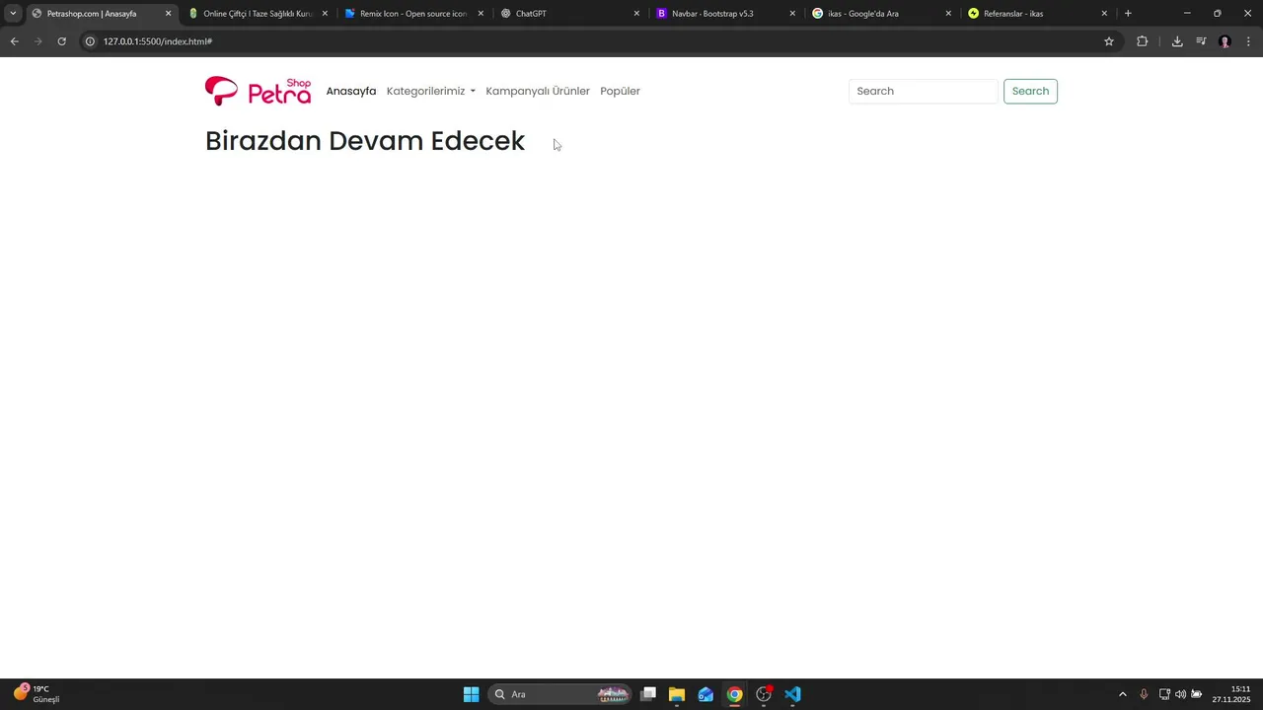This screenshot has width=1263, height=710.
Task: Go forward in browser history
Action: (37, 41)
